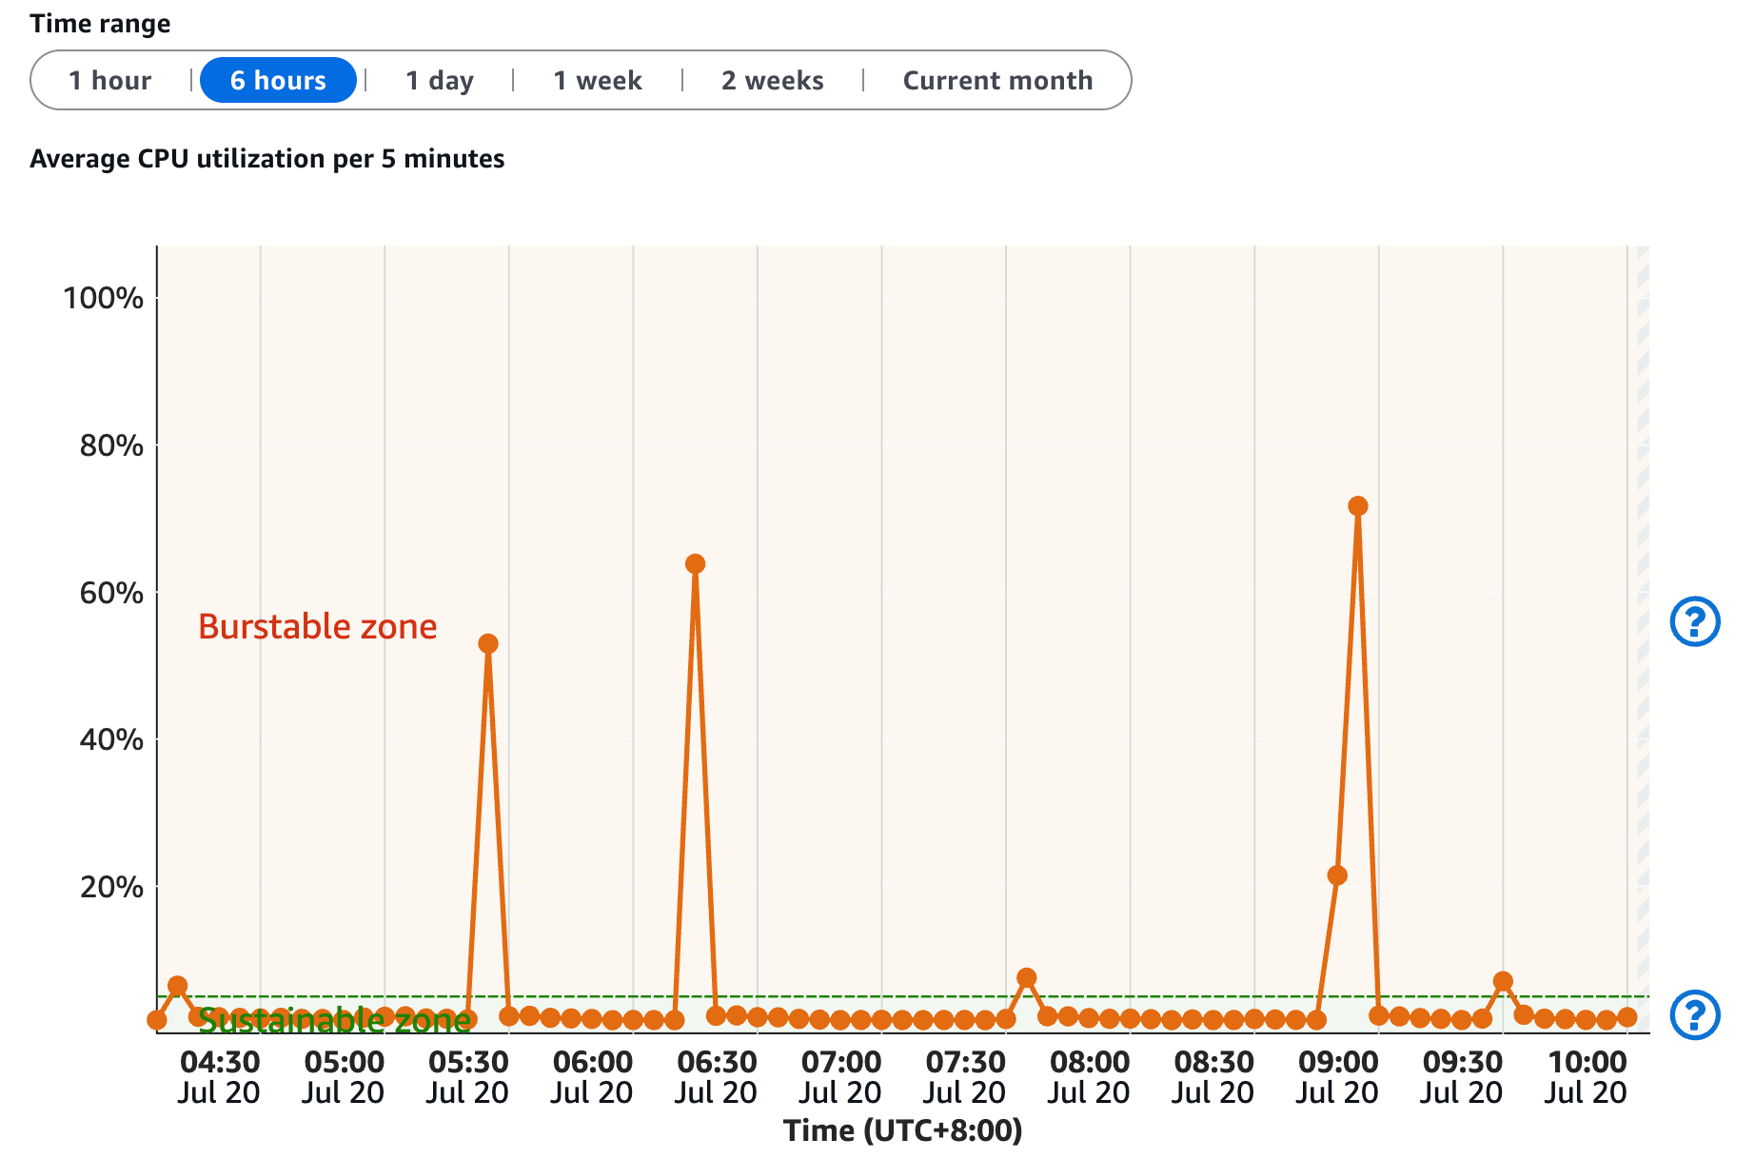Viewport: 1755px width, 1159px height.
Task: Click the 20% y-axis label
Action: click(111, 887)
